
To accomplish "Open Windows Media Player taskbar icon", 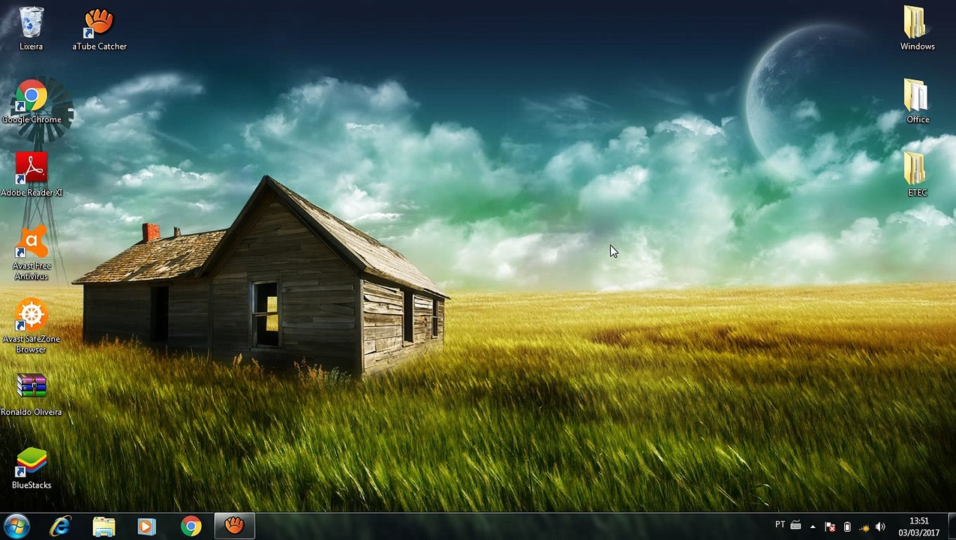I will coord(147,526).
